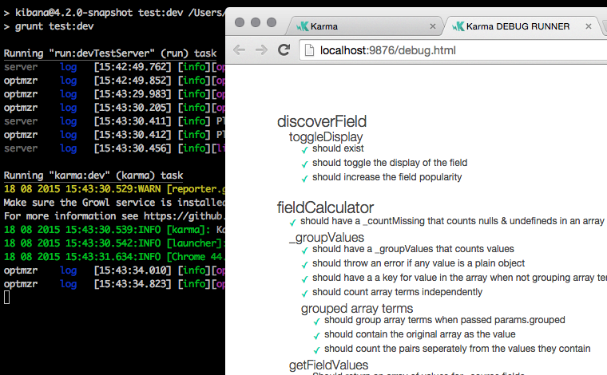Click the terminal timestamp [15:43:34.823]

(x=133, y=284)
